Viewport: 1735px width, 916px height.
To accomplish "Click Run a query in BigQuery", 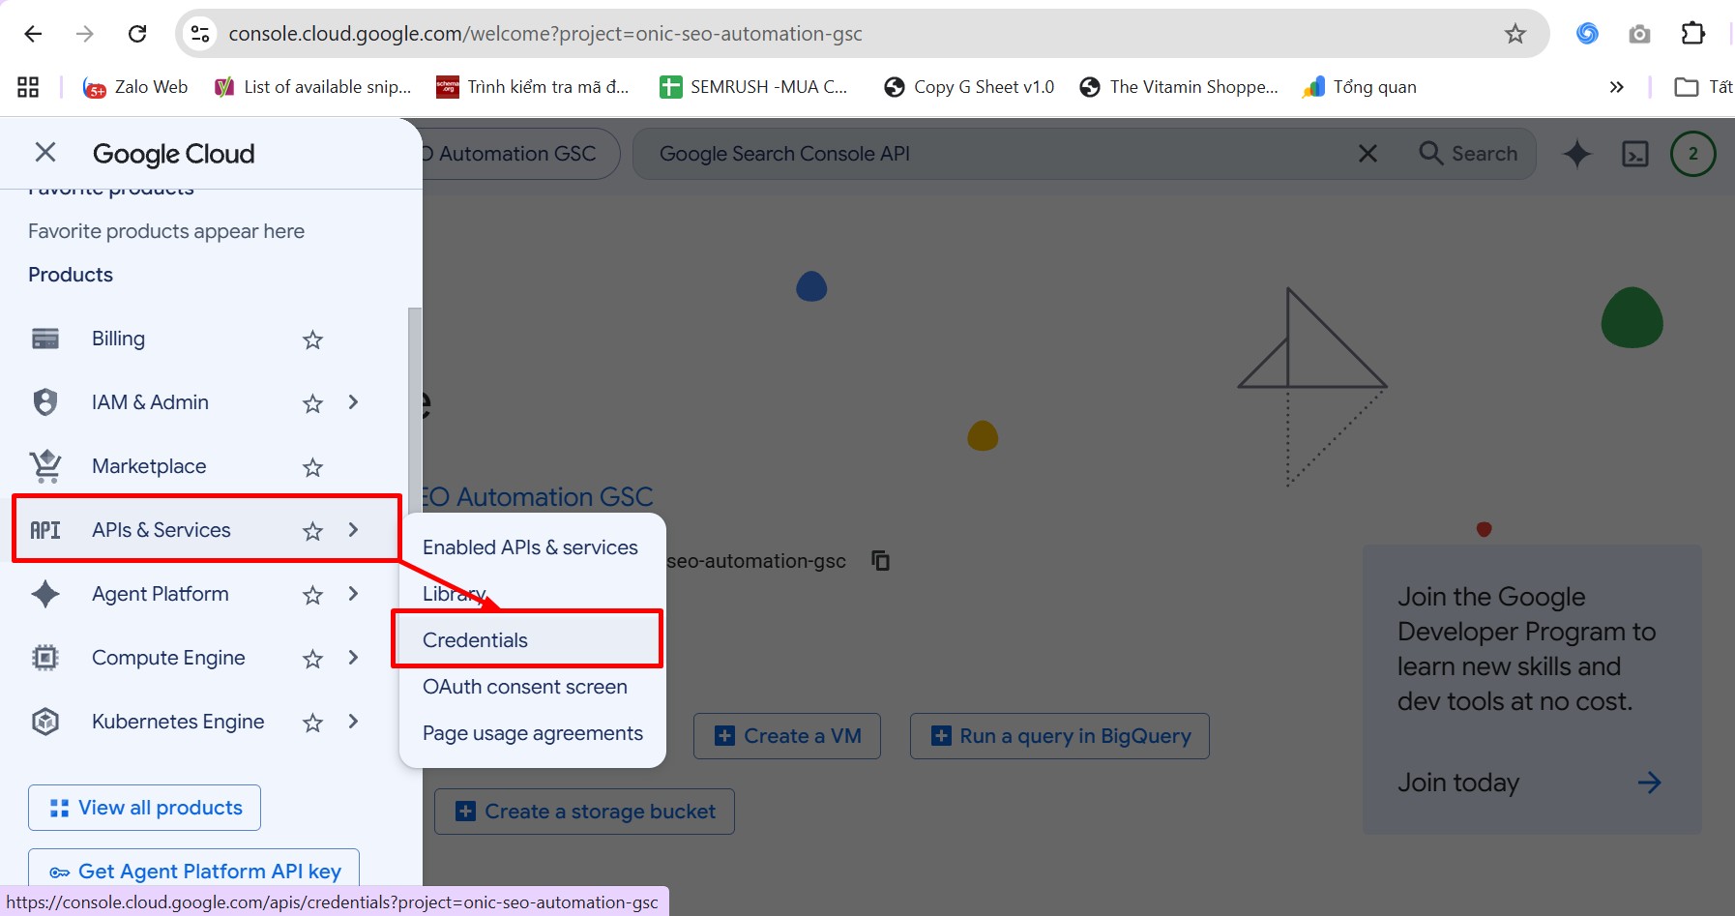I will click(1060, 736).
